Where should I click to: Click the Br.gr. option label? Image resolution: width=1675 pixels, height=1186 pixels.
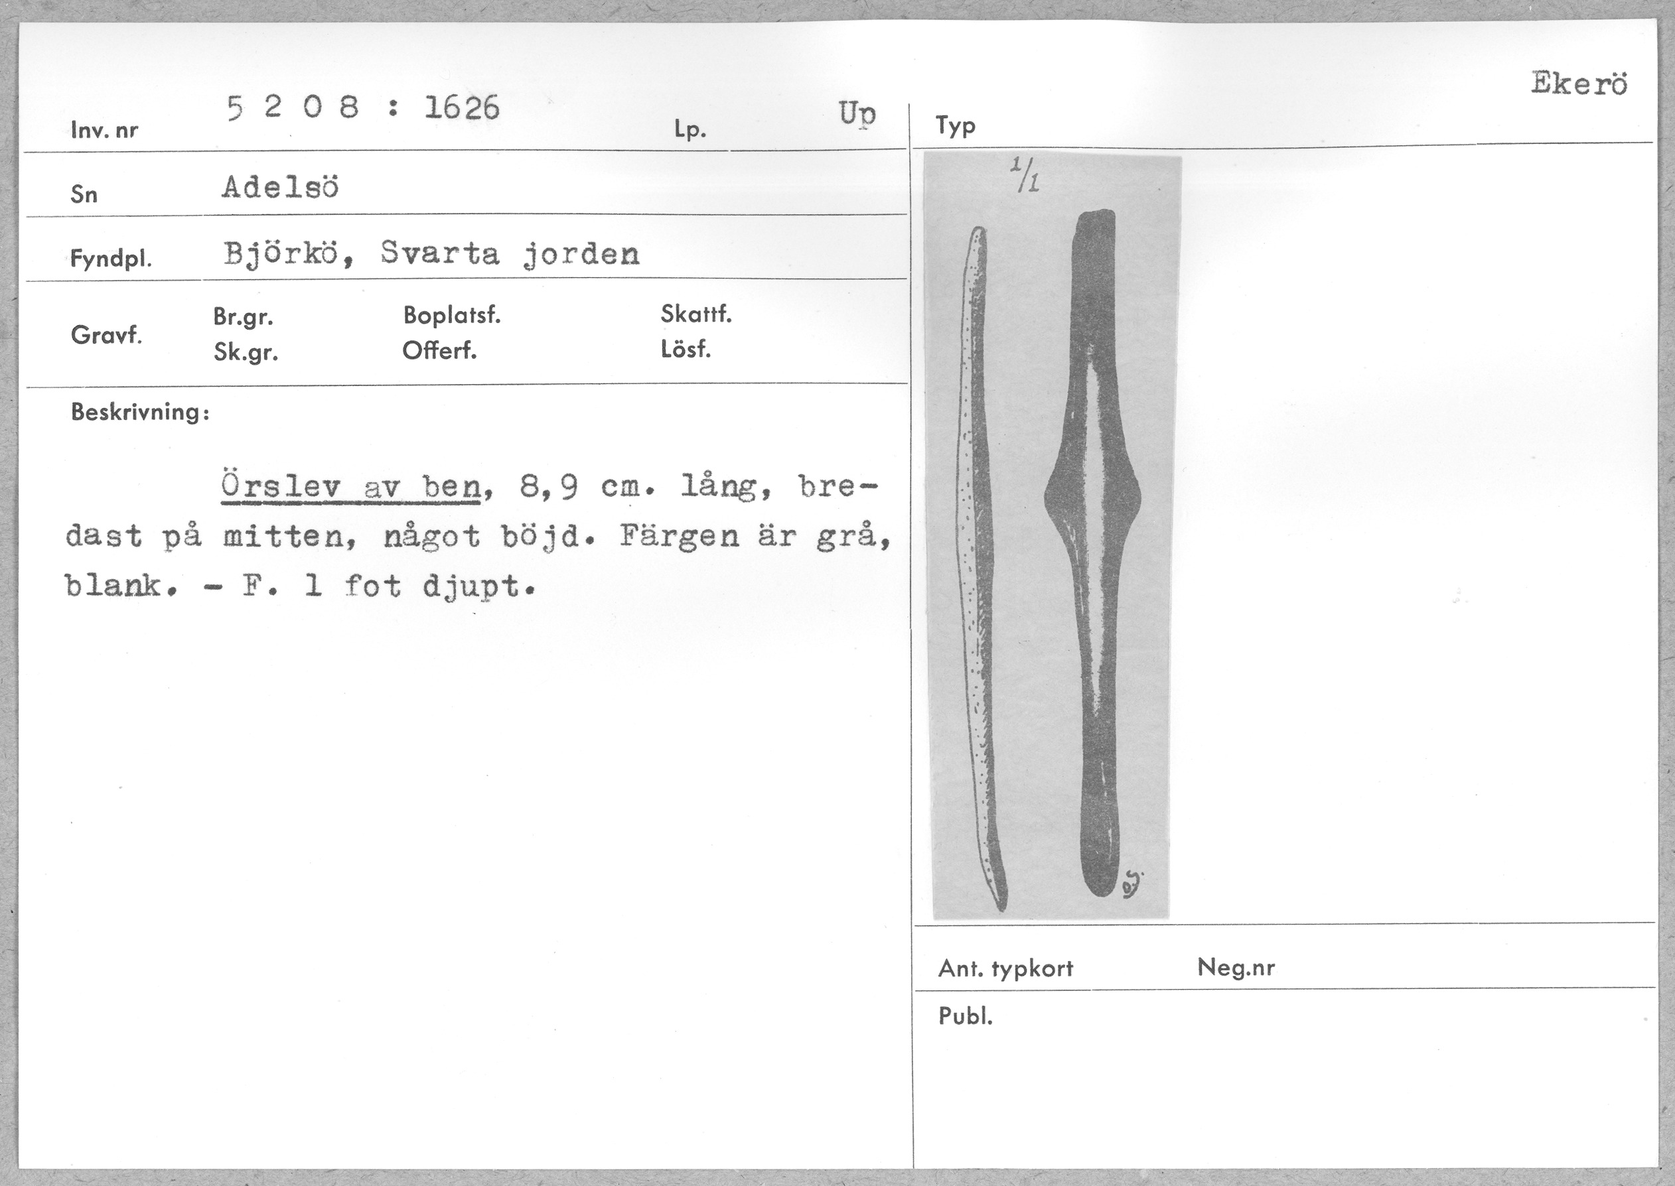click(x=244, y=317)
